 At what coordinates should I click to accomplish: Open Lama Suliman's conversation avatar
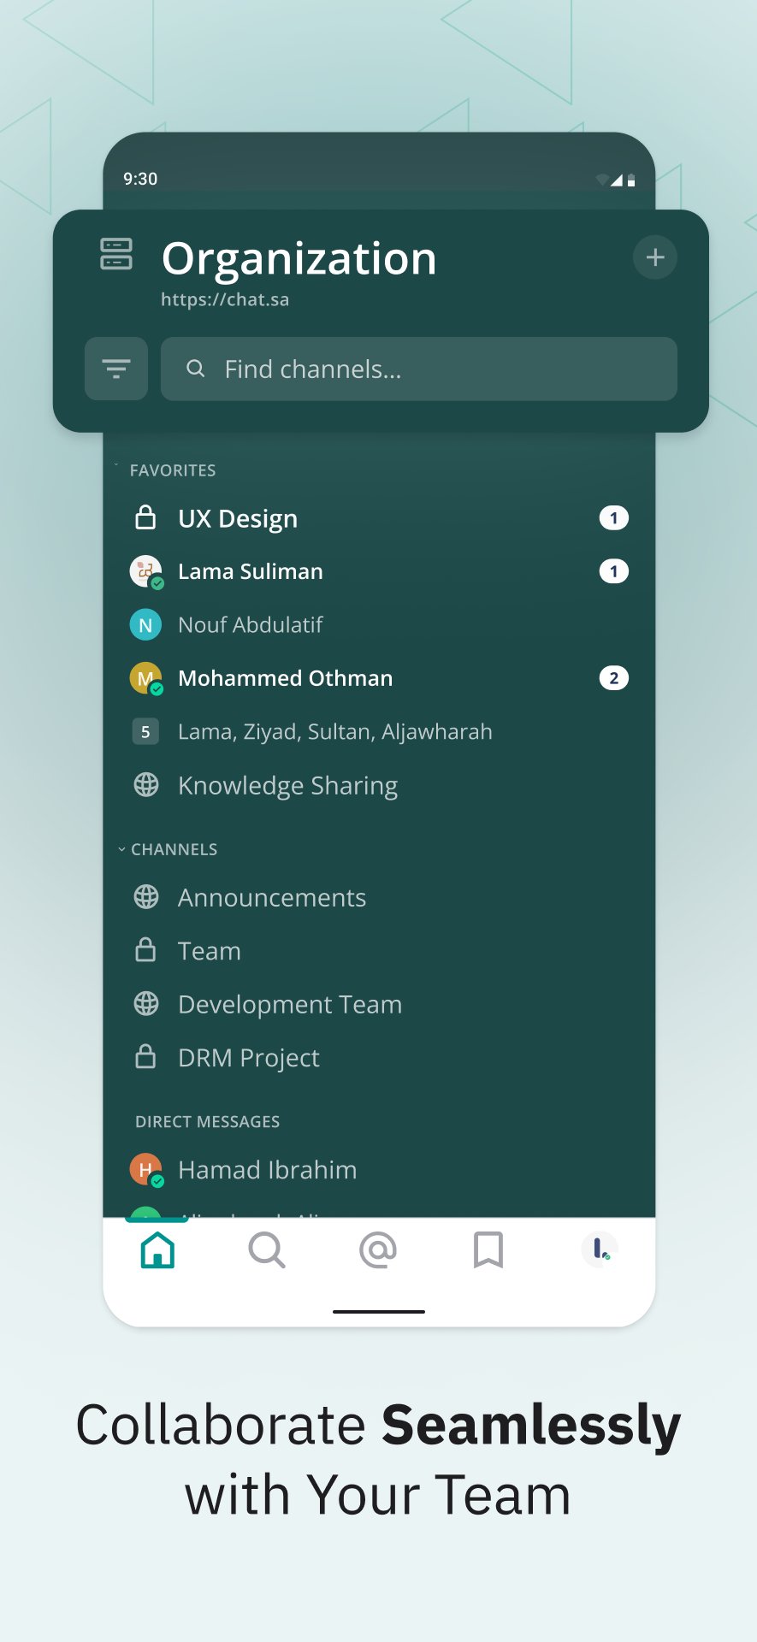[x=145, y=571]
